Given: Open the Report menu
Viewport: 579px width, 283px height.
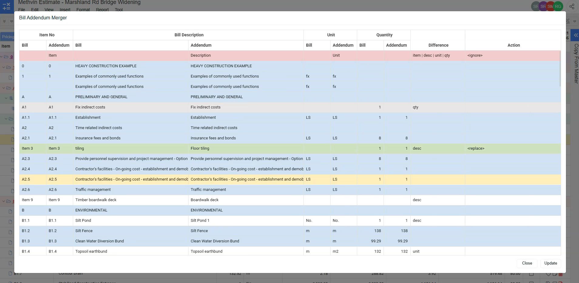Looking at the screenshot, I should [102, 10].
